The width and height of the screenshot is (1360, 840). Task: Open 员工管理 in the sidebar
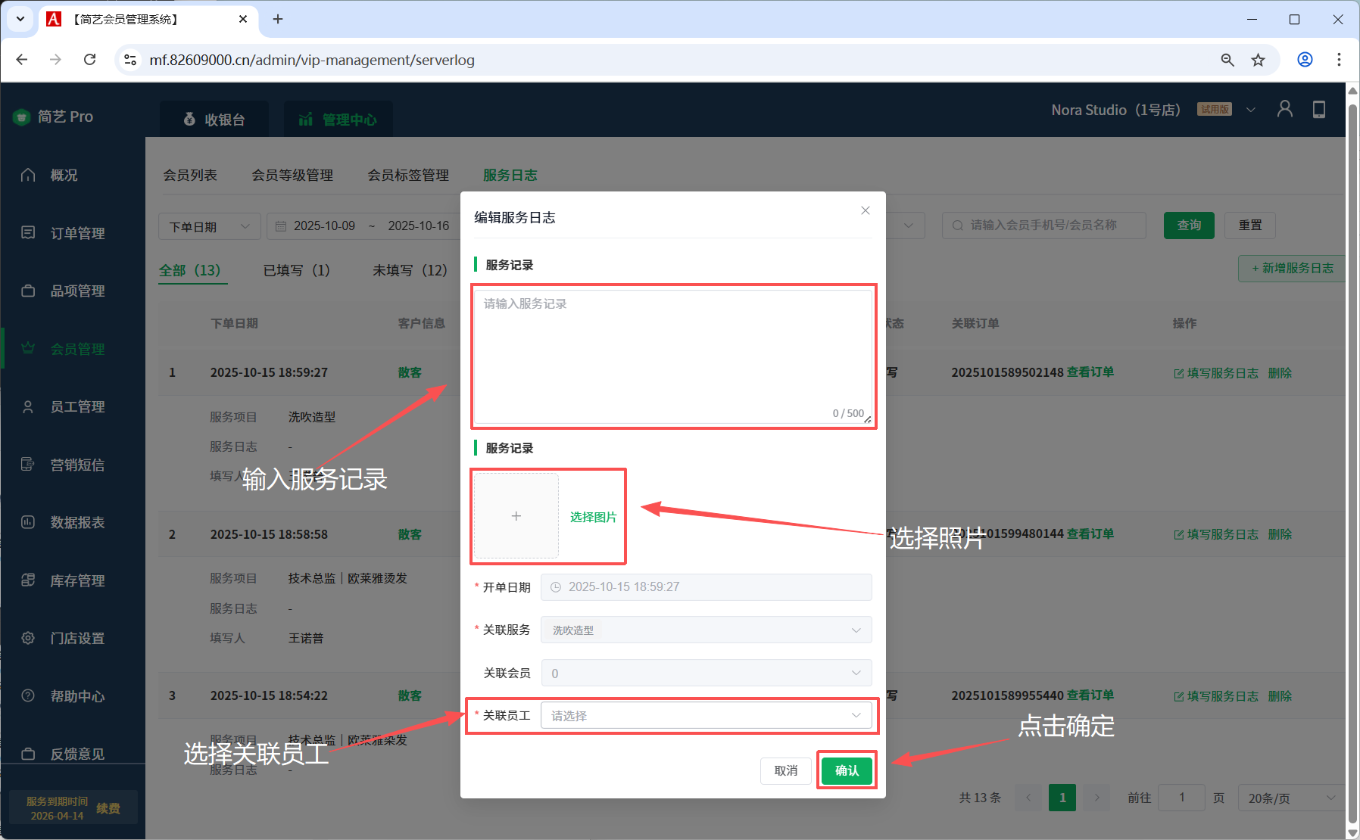pos(77,407)
